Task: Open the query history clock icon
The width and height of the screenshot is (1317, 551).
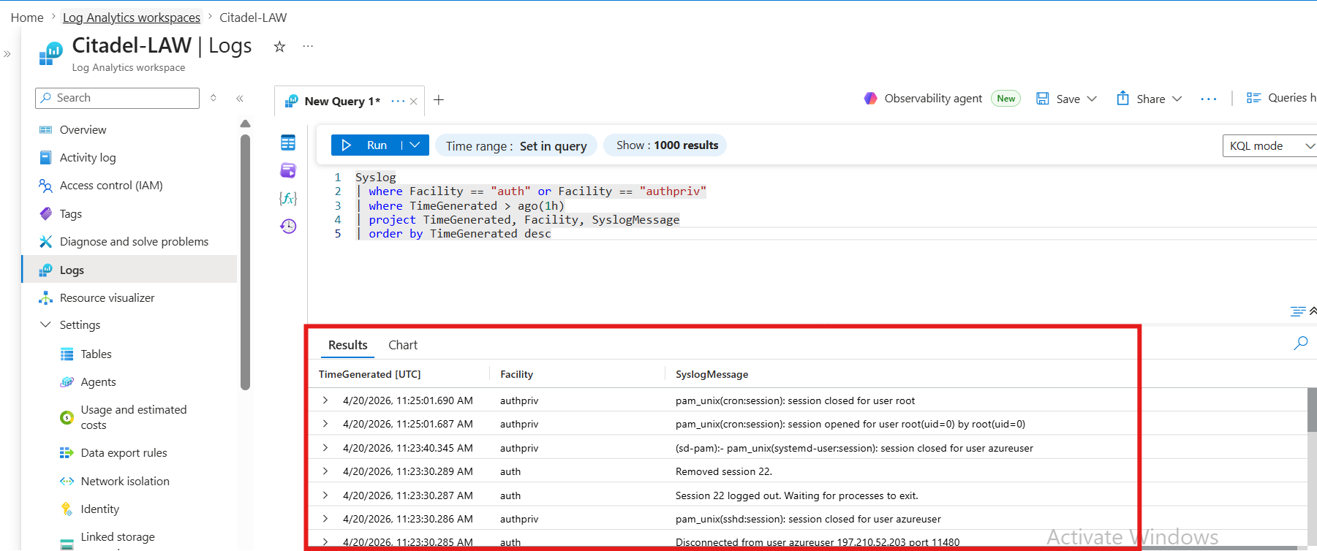Action: (288, 226)
